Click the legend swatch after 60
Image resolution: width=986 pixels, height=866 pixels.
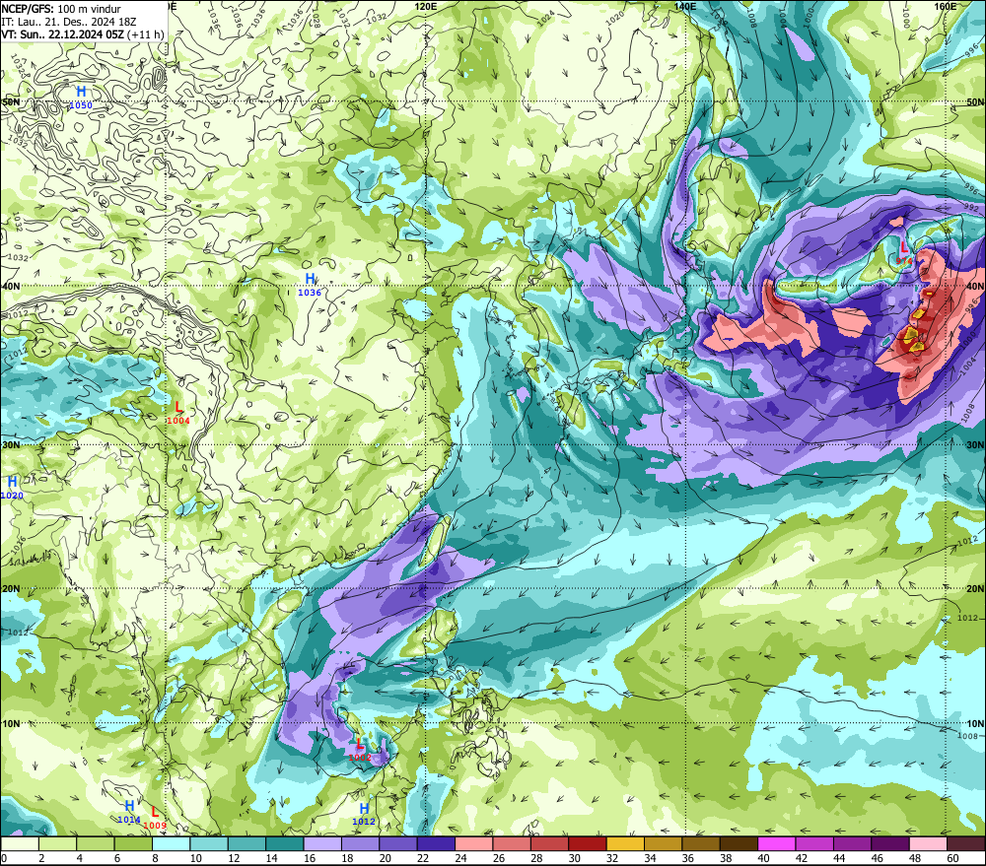click(965, 843)
